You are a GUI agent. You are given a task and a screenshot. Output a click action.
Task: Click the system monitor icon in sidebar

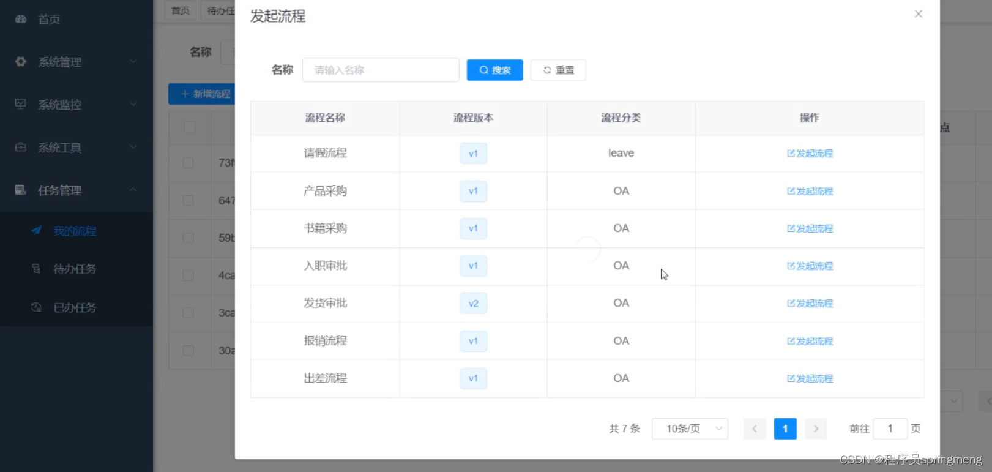coord(21,104)
